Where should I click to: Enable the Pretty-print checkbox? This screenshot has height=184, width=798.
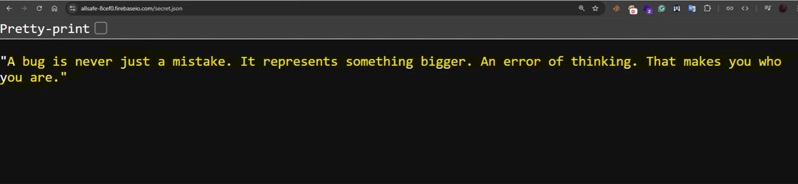pos(101,29)
